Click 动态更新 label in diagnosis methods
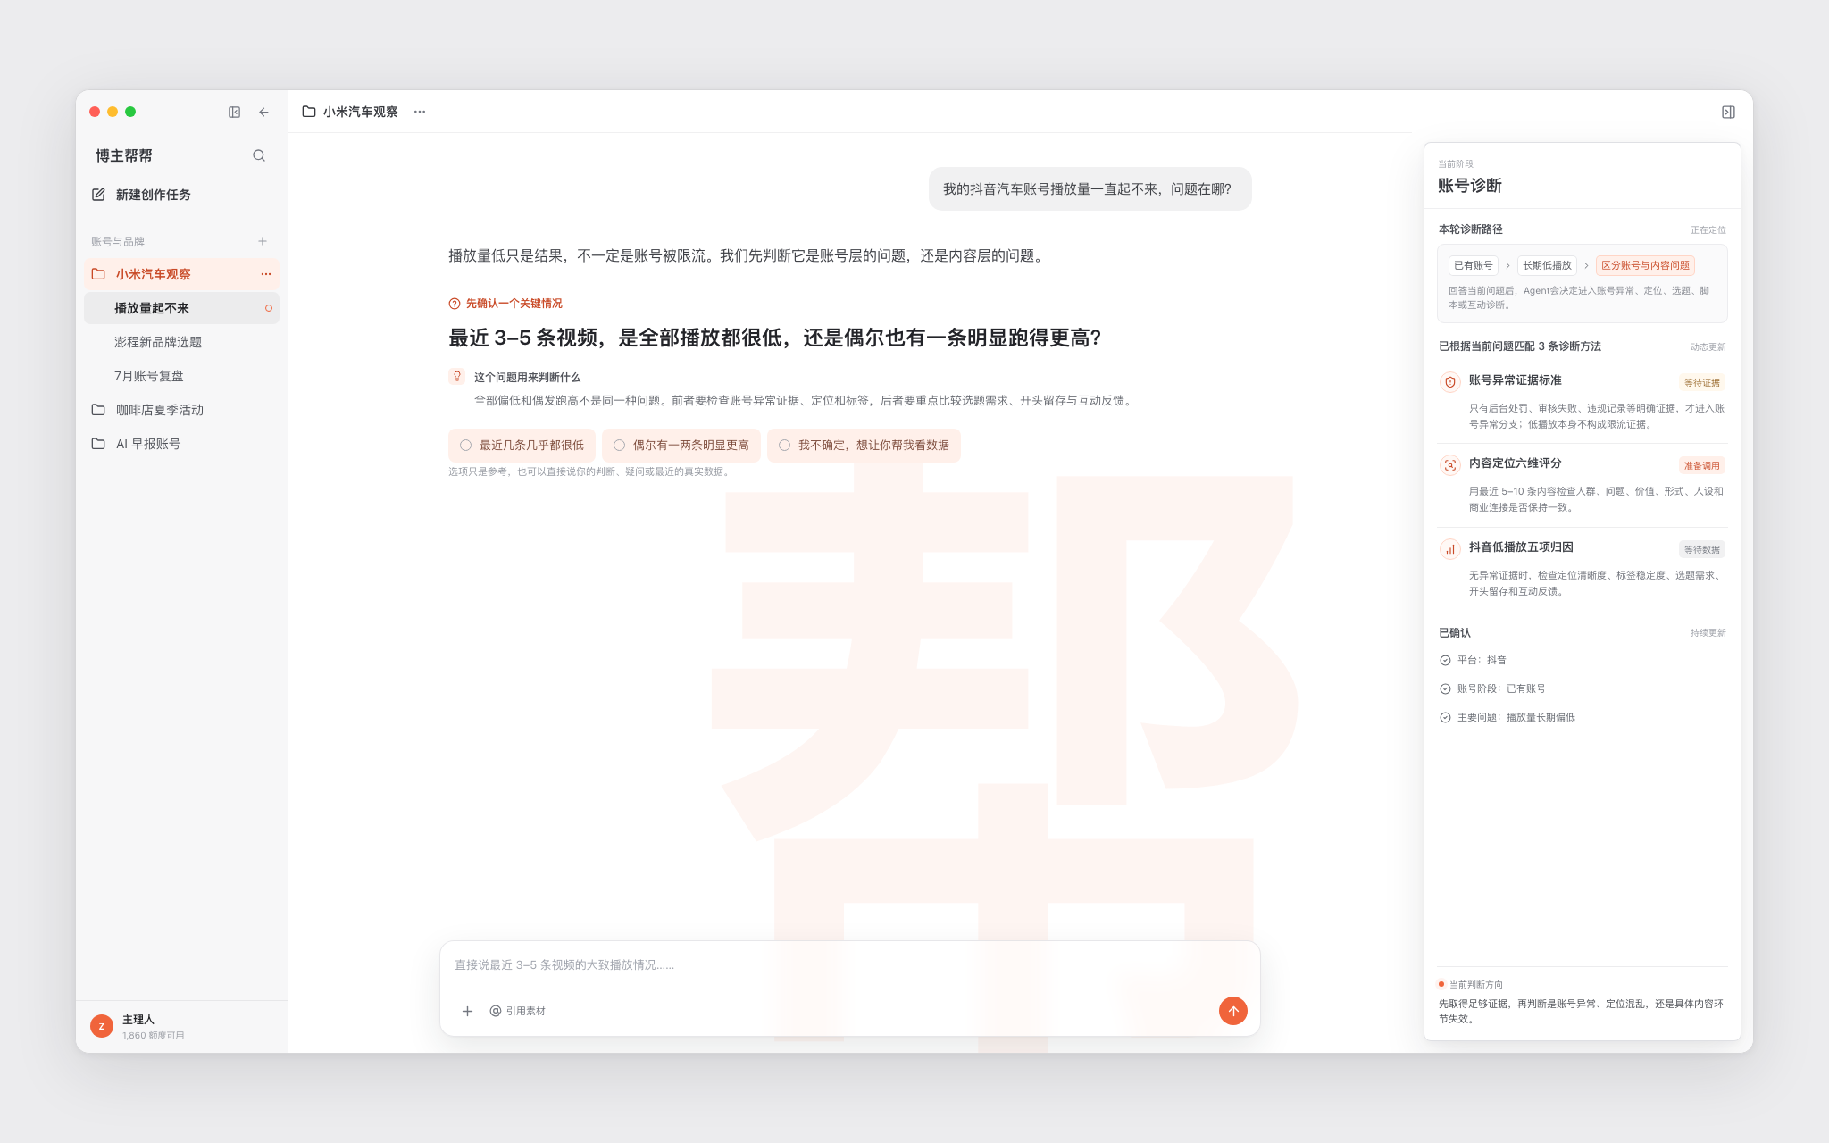Image resolution: width=1829 pixels, height=1143 pixels. pyautogui.click(x=1708, y=346)
